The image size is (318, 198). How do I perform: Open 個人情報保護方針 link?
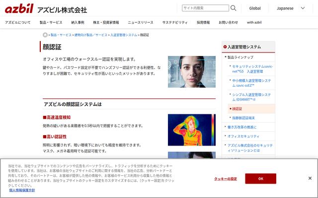[22, 190]
